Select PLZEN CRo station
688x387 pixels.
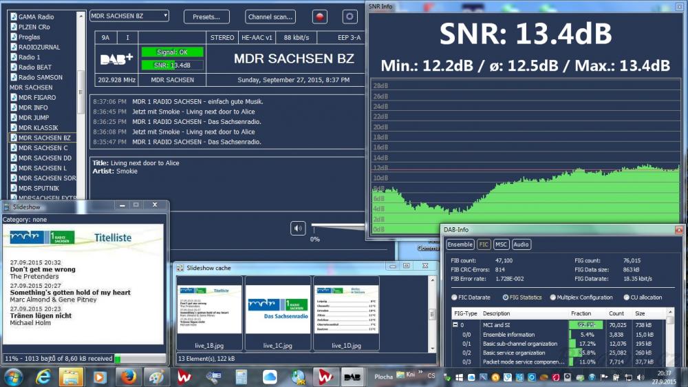pyautogui.click(x=34, y=27)
